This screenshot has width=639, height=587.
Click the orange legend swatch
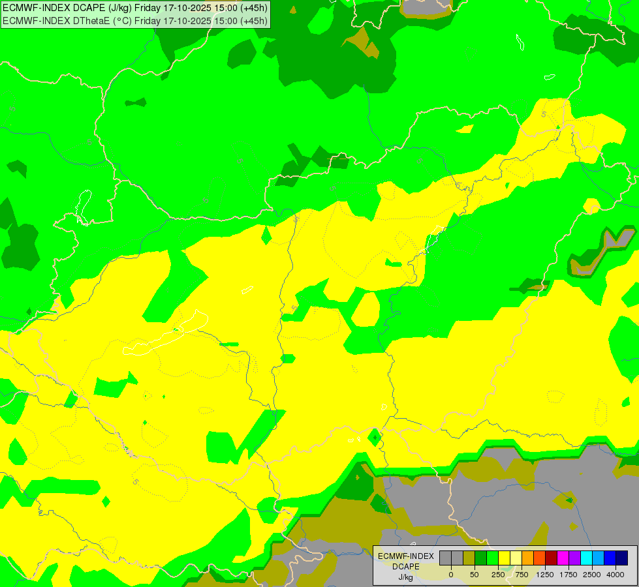(x=528, y=558)
